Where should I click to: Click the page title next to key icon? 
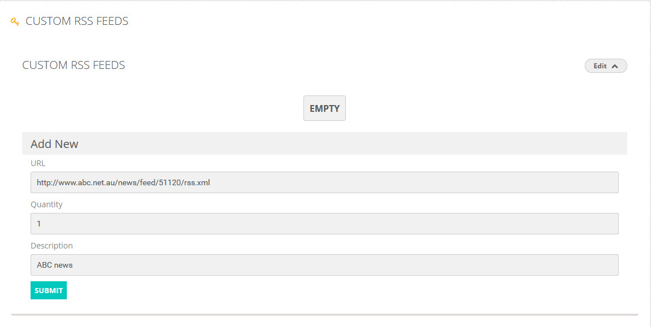77,21
